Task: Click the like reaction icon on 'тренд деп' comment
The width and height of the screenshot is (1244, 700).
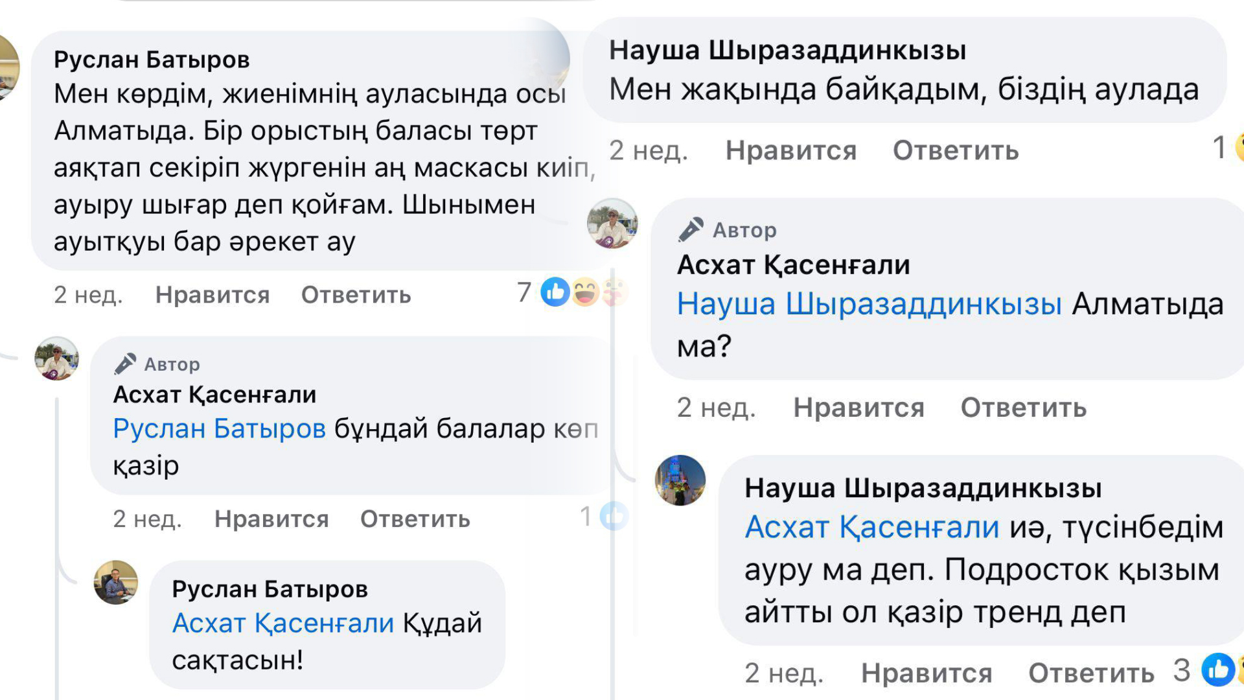Action: click(1217, 670)
